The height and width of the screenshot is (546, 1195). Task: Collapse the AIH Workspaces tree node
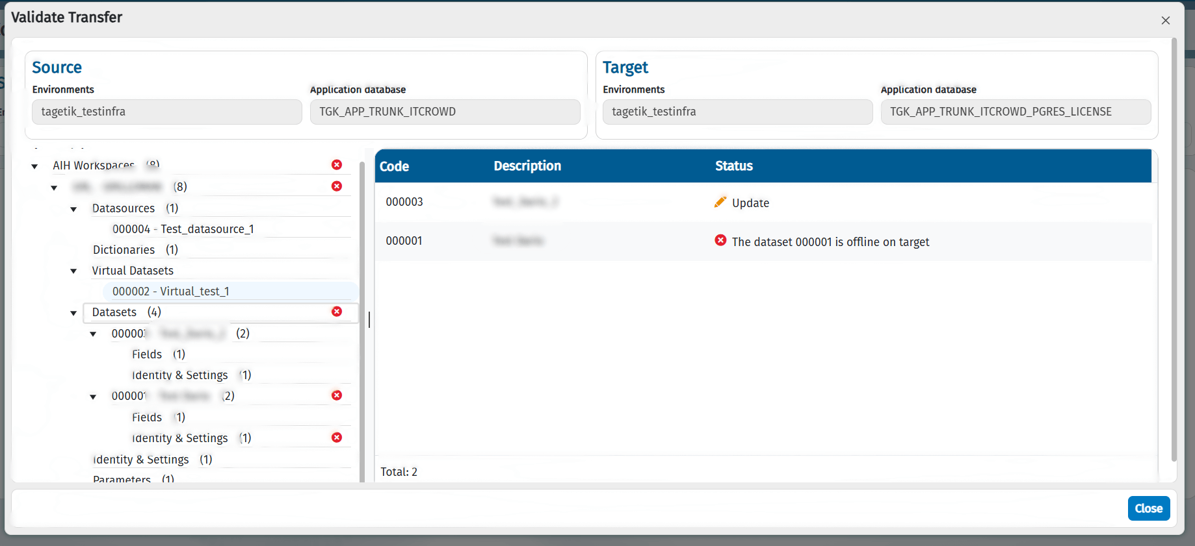tap(34, 167)
